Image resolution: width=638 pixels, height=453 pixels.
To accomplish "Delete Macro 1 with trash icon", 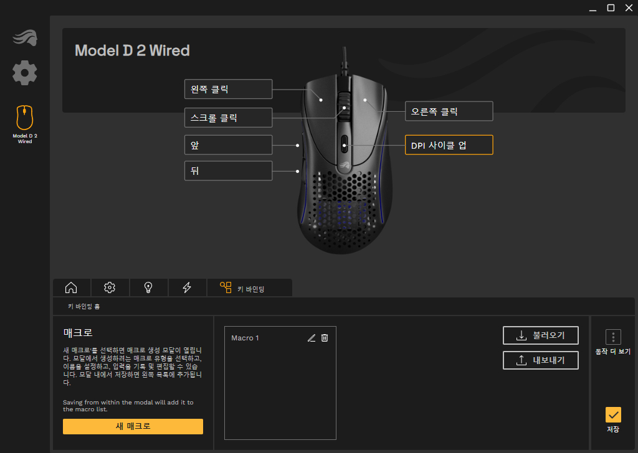I will pos(325,338).
